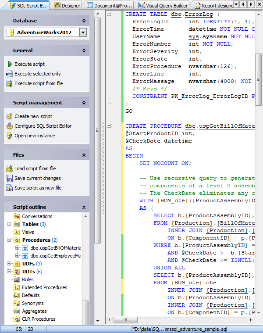Click the Save current changes disk icon
Screen dimensions: 263x333
coord(10,178)
